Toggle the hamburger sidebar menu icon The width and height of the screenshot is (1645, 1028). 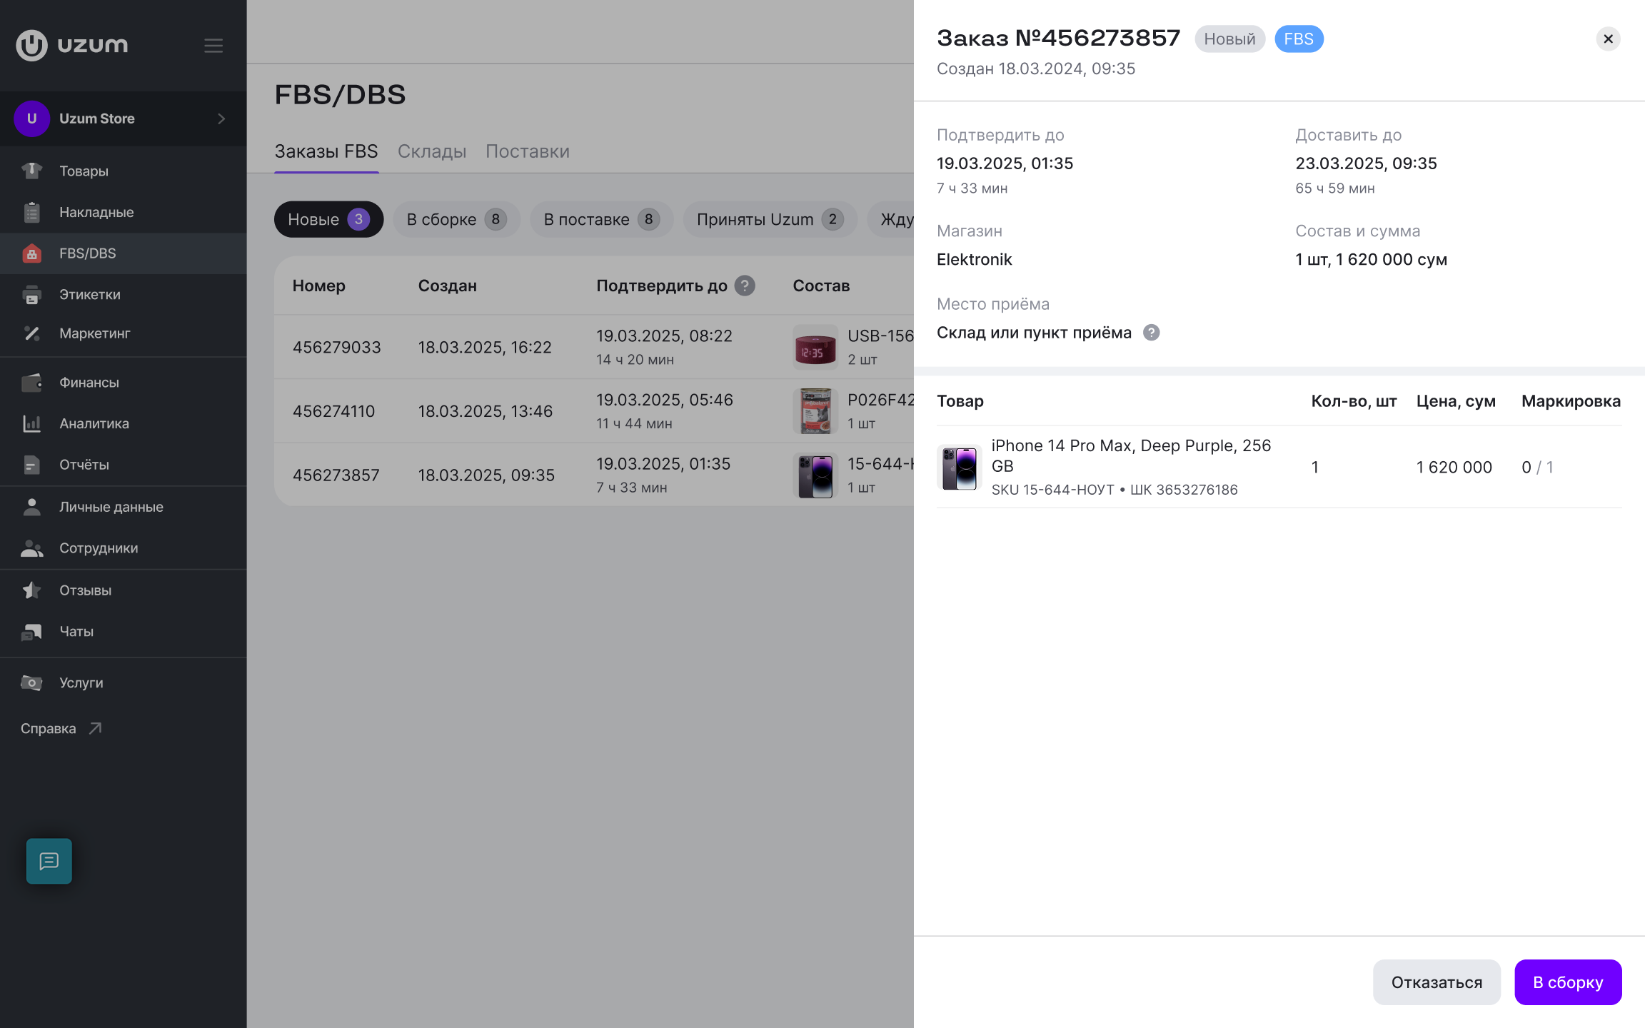click(x=213, y=46)
